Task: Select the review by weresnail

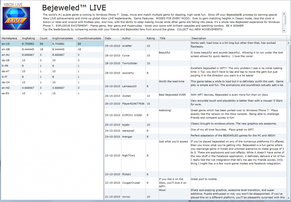Action: click(x=195, y=131)
